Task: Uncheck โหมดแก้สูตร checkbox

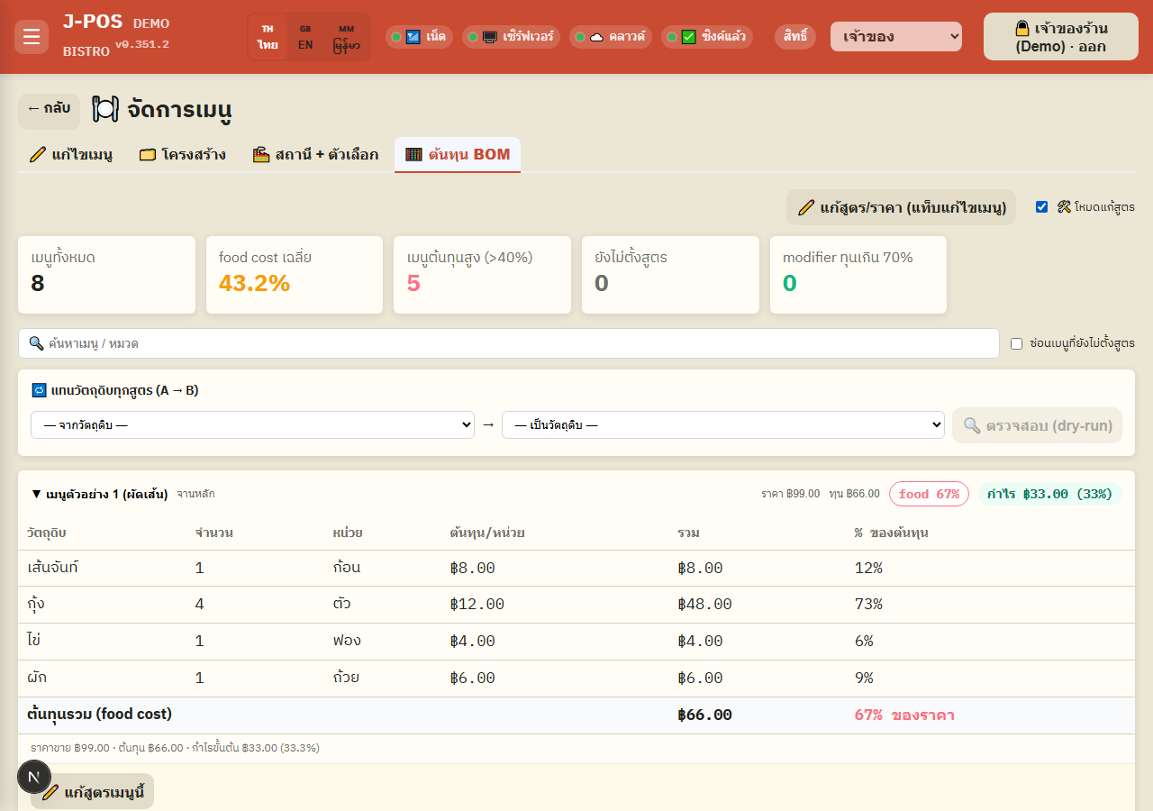Action: 1041,206
